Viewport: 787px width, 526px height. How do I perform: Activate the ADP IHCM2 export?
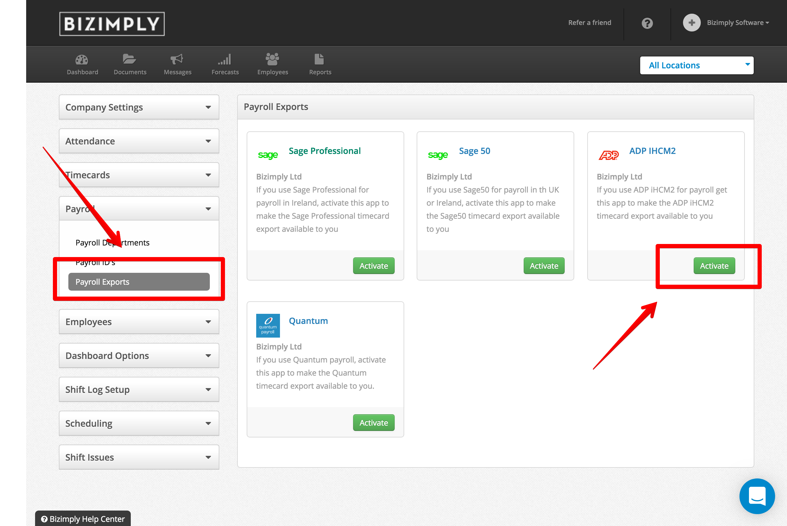[714, 265]
